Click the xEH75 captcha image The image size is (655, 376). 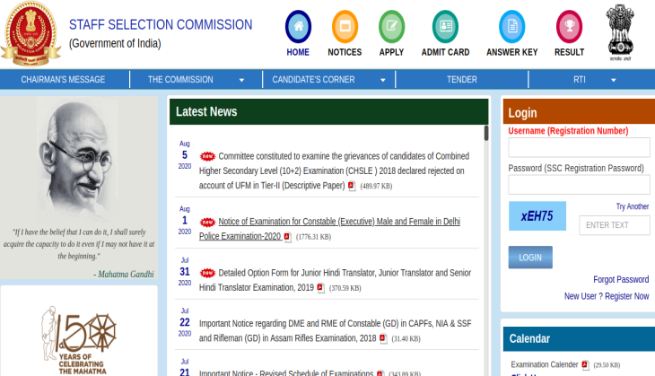(x=537, y=216)
